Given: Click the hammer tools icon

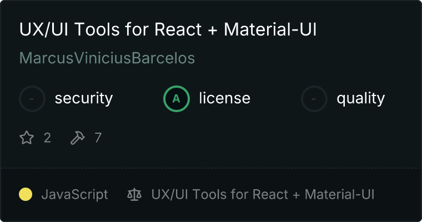Looking at the screenshot, I should 78,138.
